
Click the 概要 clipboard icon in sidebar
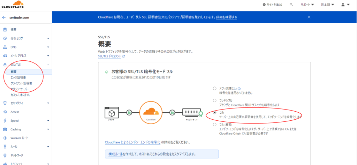[x=5, y=29]
